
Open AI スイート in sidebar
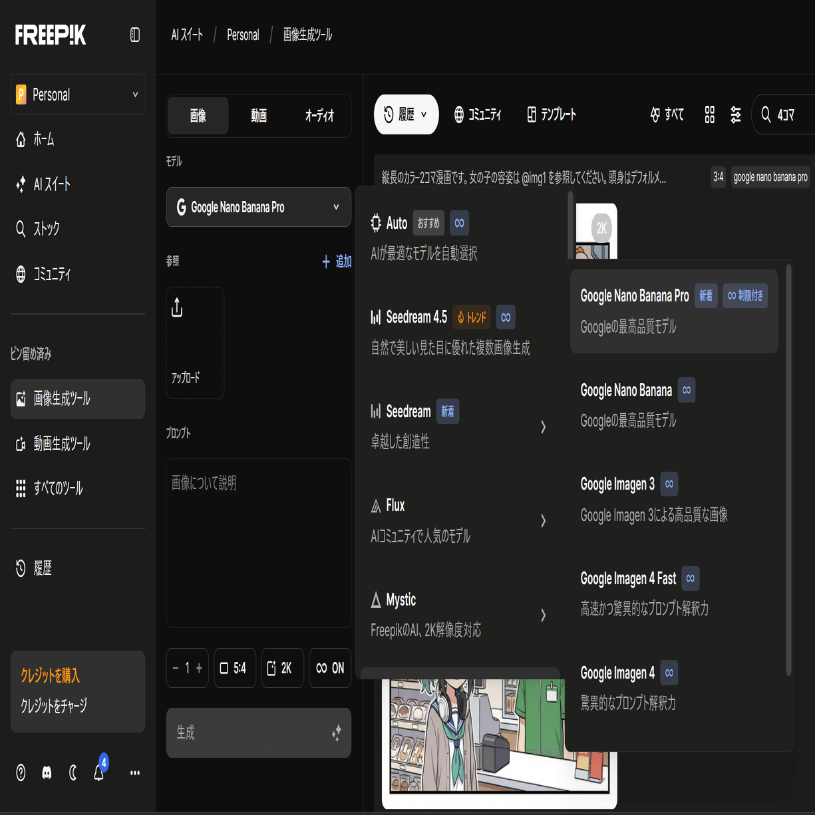tap(78, 184)
